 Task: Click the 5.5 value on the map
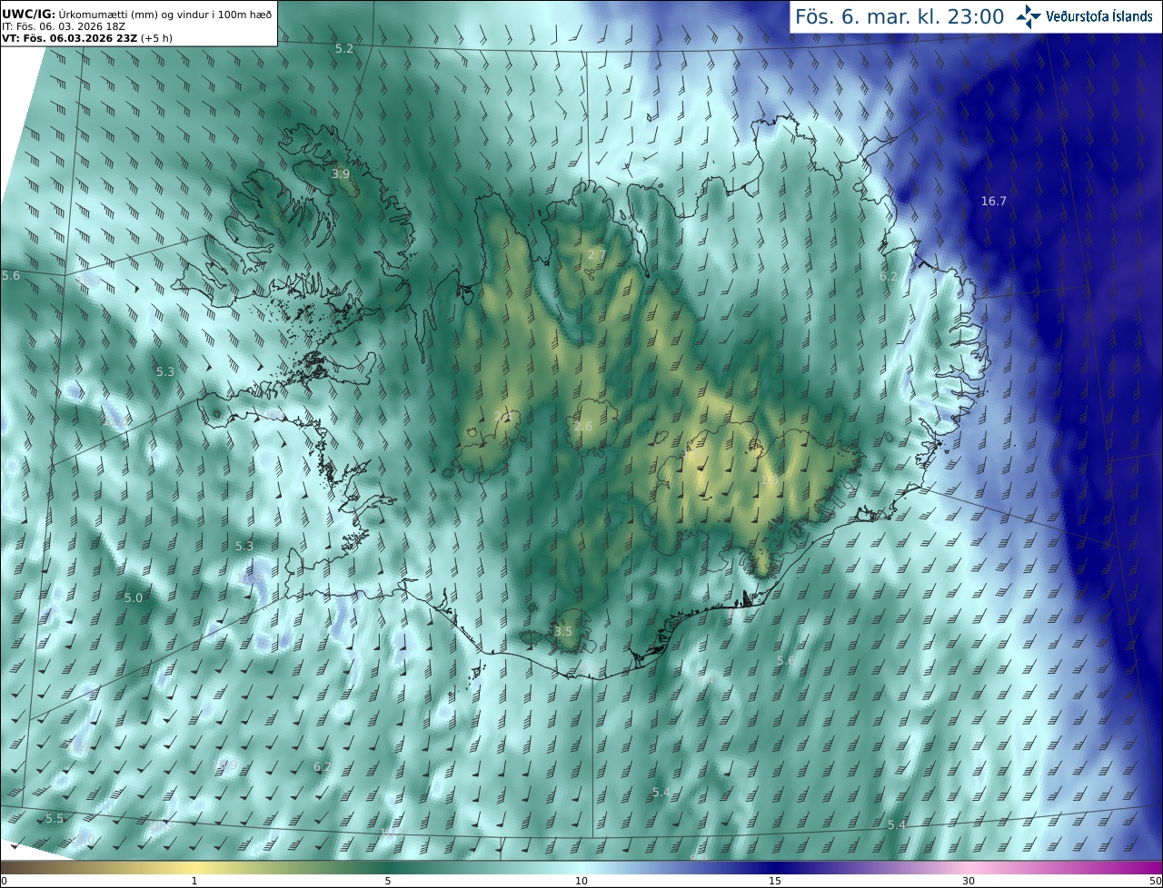[x=55, y=818]
